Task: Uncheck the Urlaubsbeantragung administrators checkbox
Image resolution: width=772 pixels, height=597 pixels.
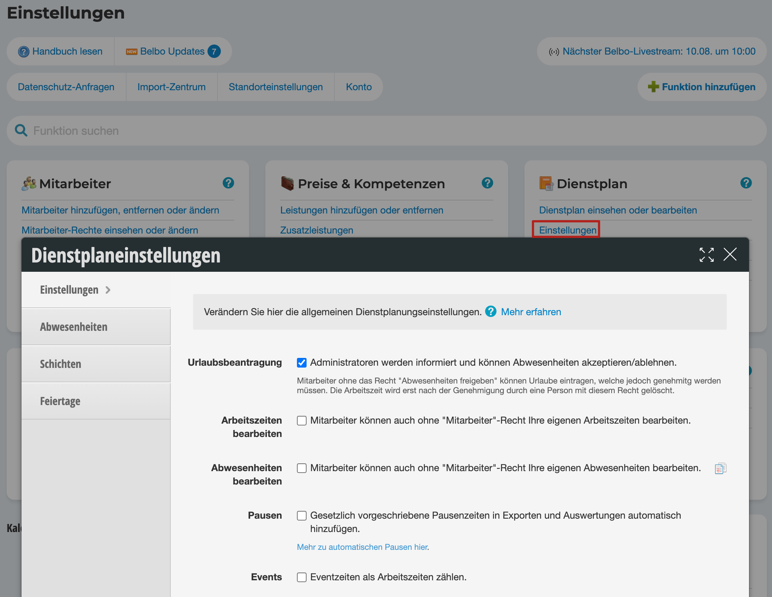Action: 302,363
